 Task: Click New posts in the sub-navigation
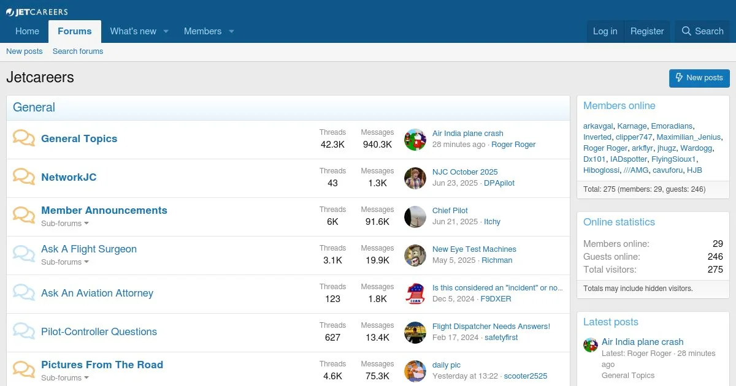click(25, 51)
